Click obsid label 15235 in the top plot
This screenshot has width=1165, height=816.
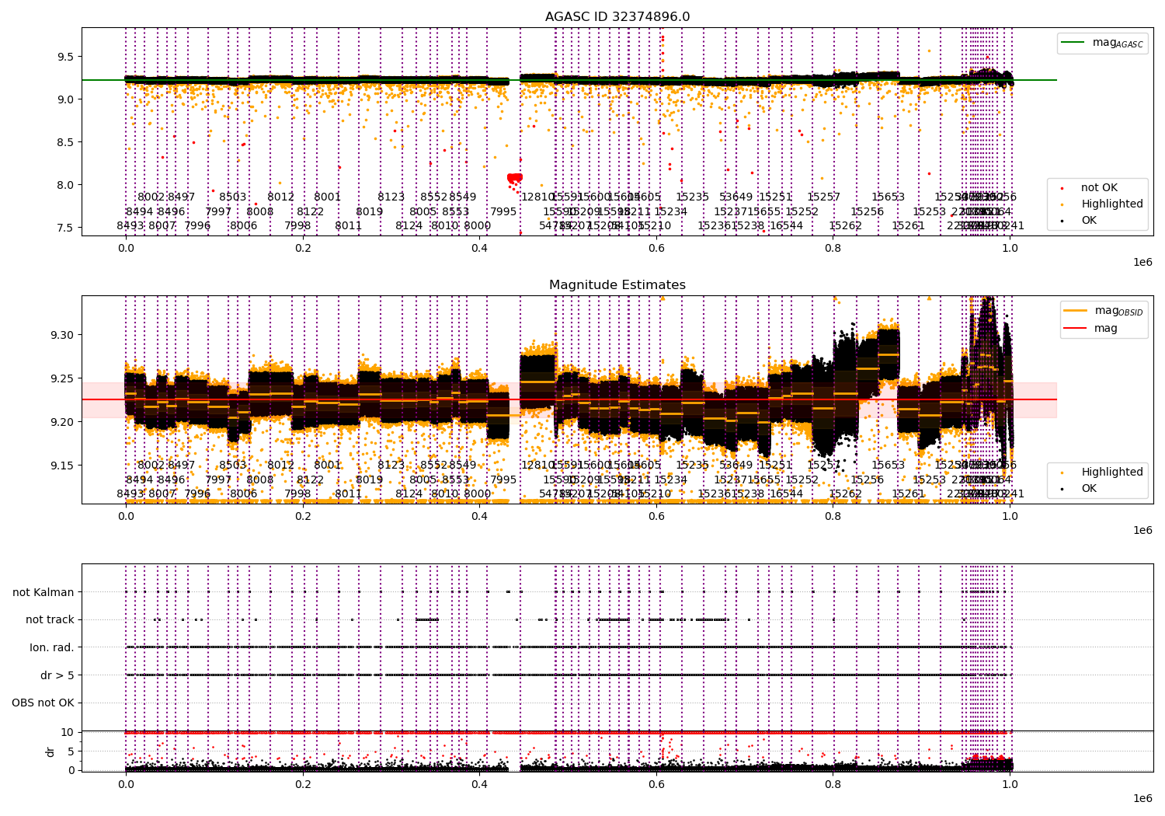coord(693,197)
